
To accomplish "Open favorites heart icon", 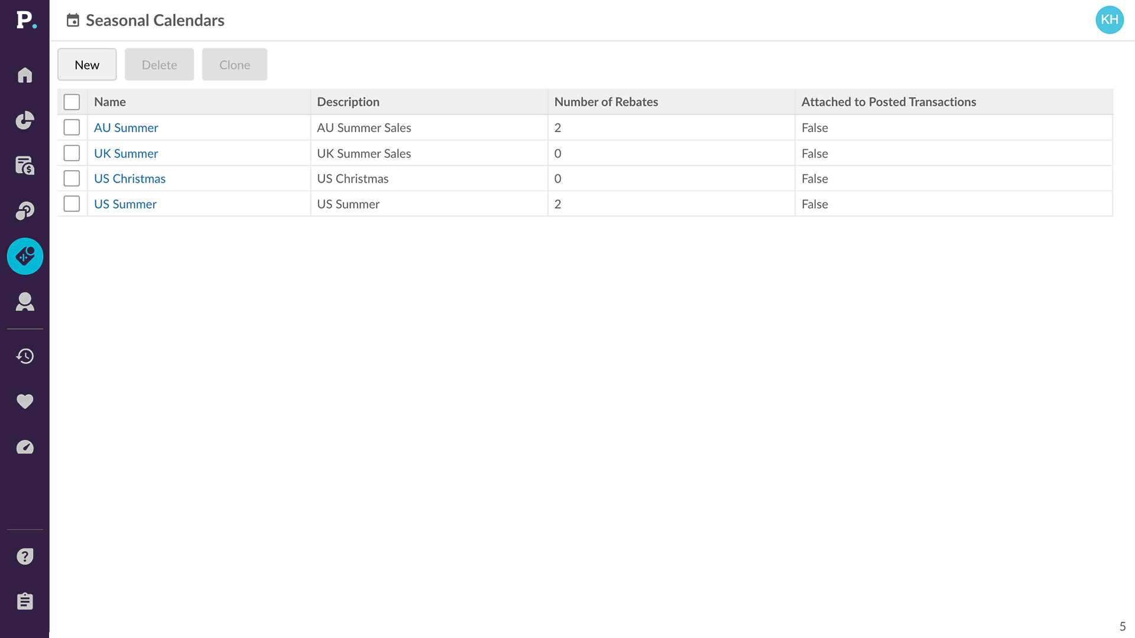I will coord(25,402).
